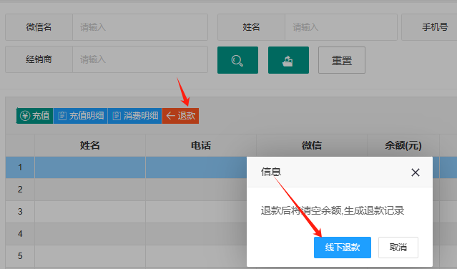This screenshot has height=269, width=457.
Task: Click the 信息 dialog title
Action: [x=271, y=172]
